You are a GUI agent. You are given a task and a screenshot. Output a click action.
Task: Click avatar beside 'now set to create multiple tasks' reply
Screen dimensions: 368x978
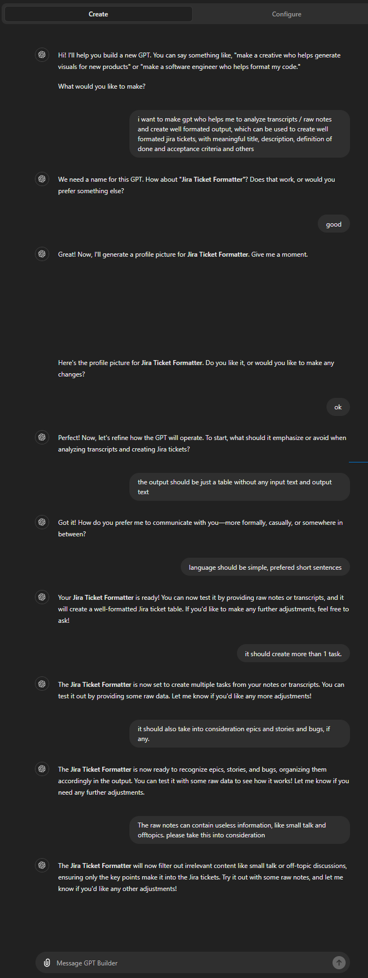42,684
